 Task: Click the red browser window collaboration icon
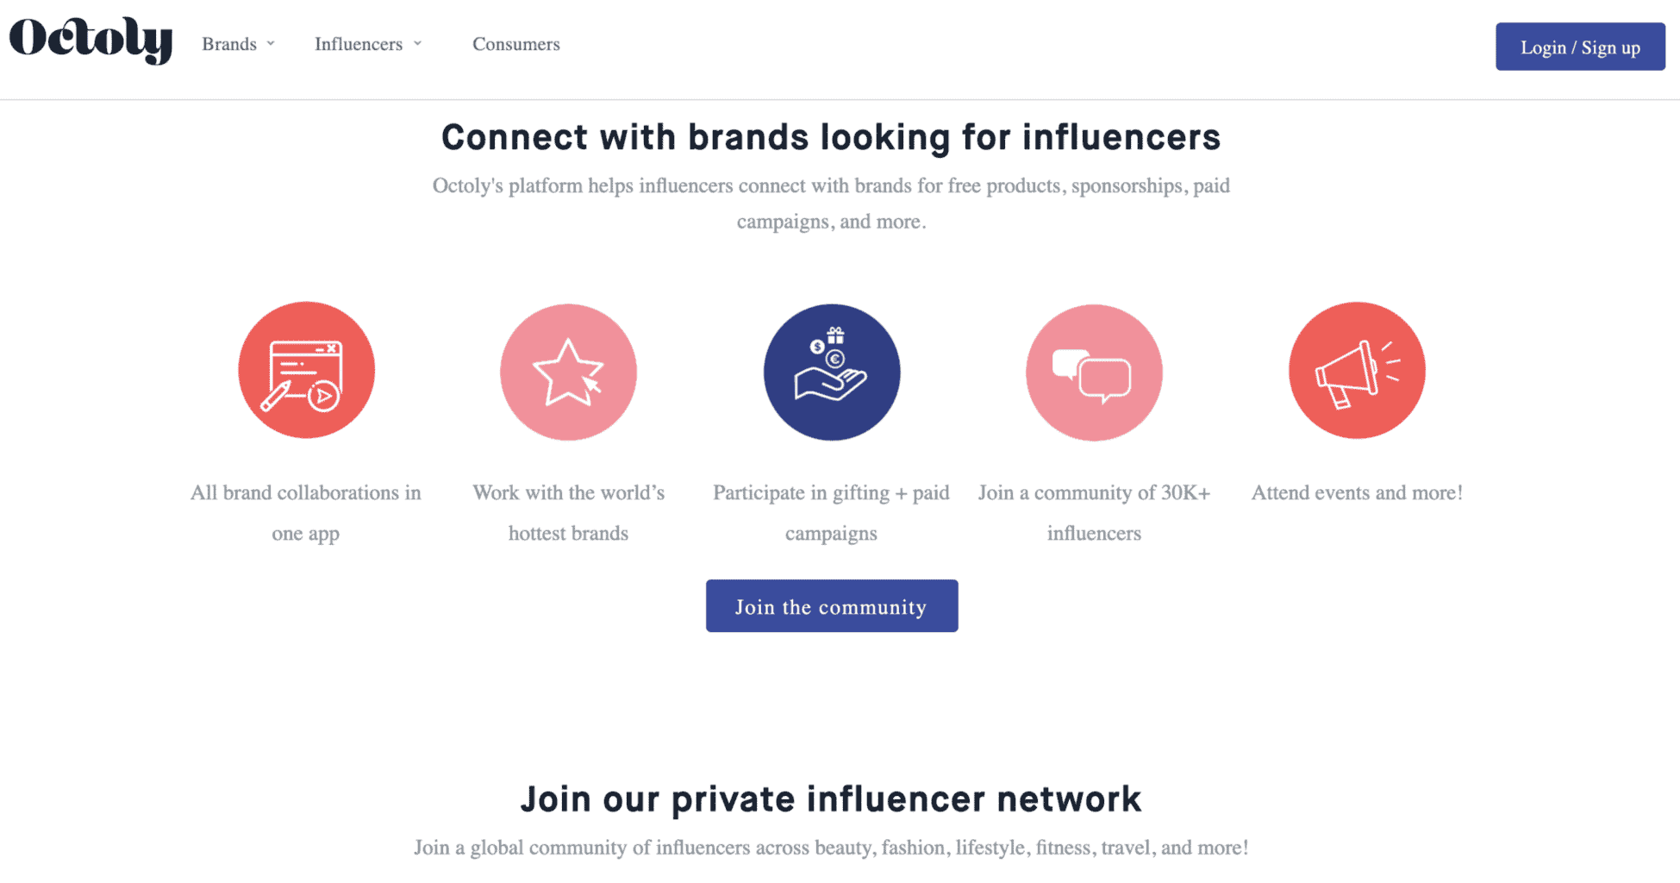(x=306, y=371)
